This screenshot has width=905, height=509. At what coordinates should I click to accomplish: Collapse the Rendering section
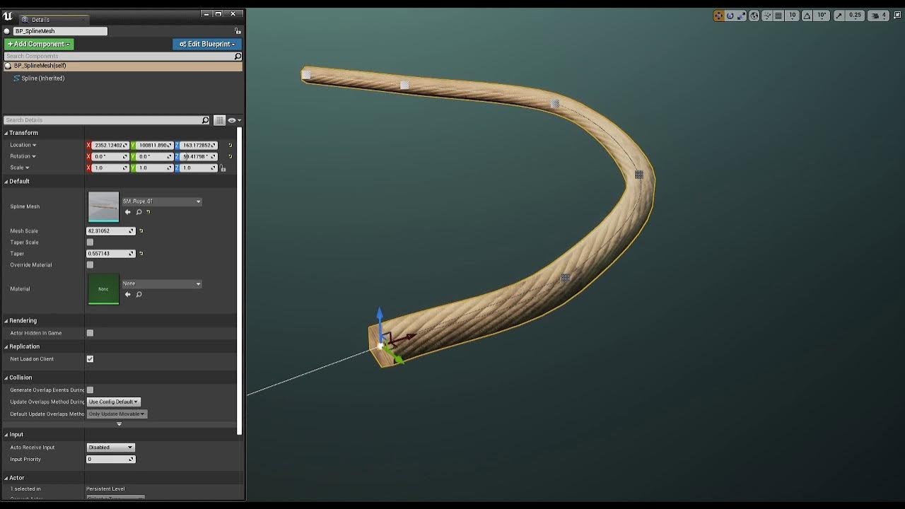[x=6, y=321]
